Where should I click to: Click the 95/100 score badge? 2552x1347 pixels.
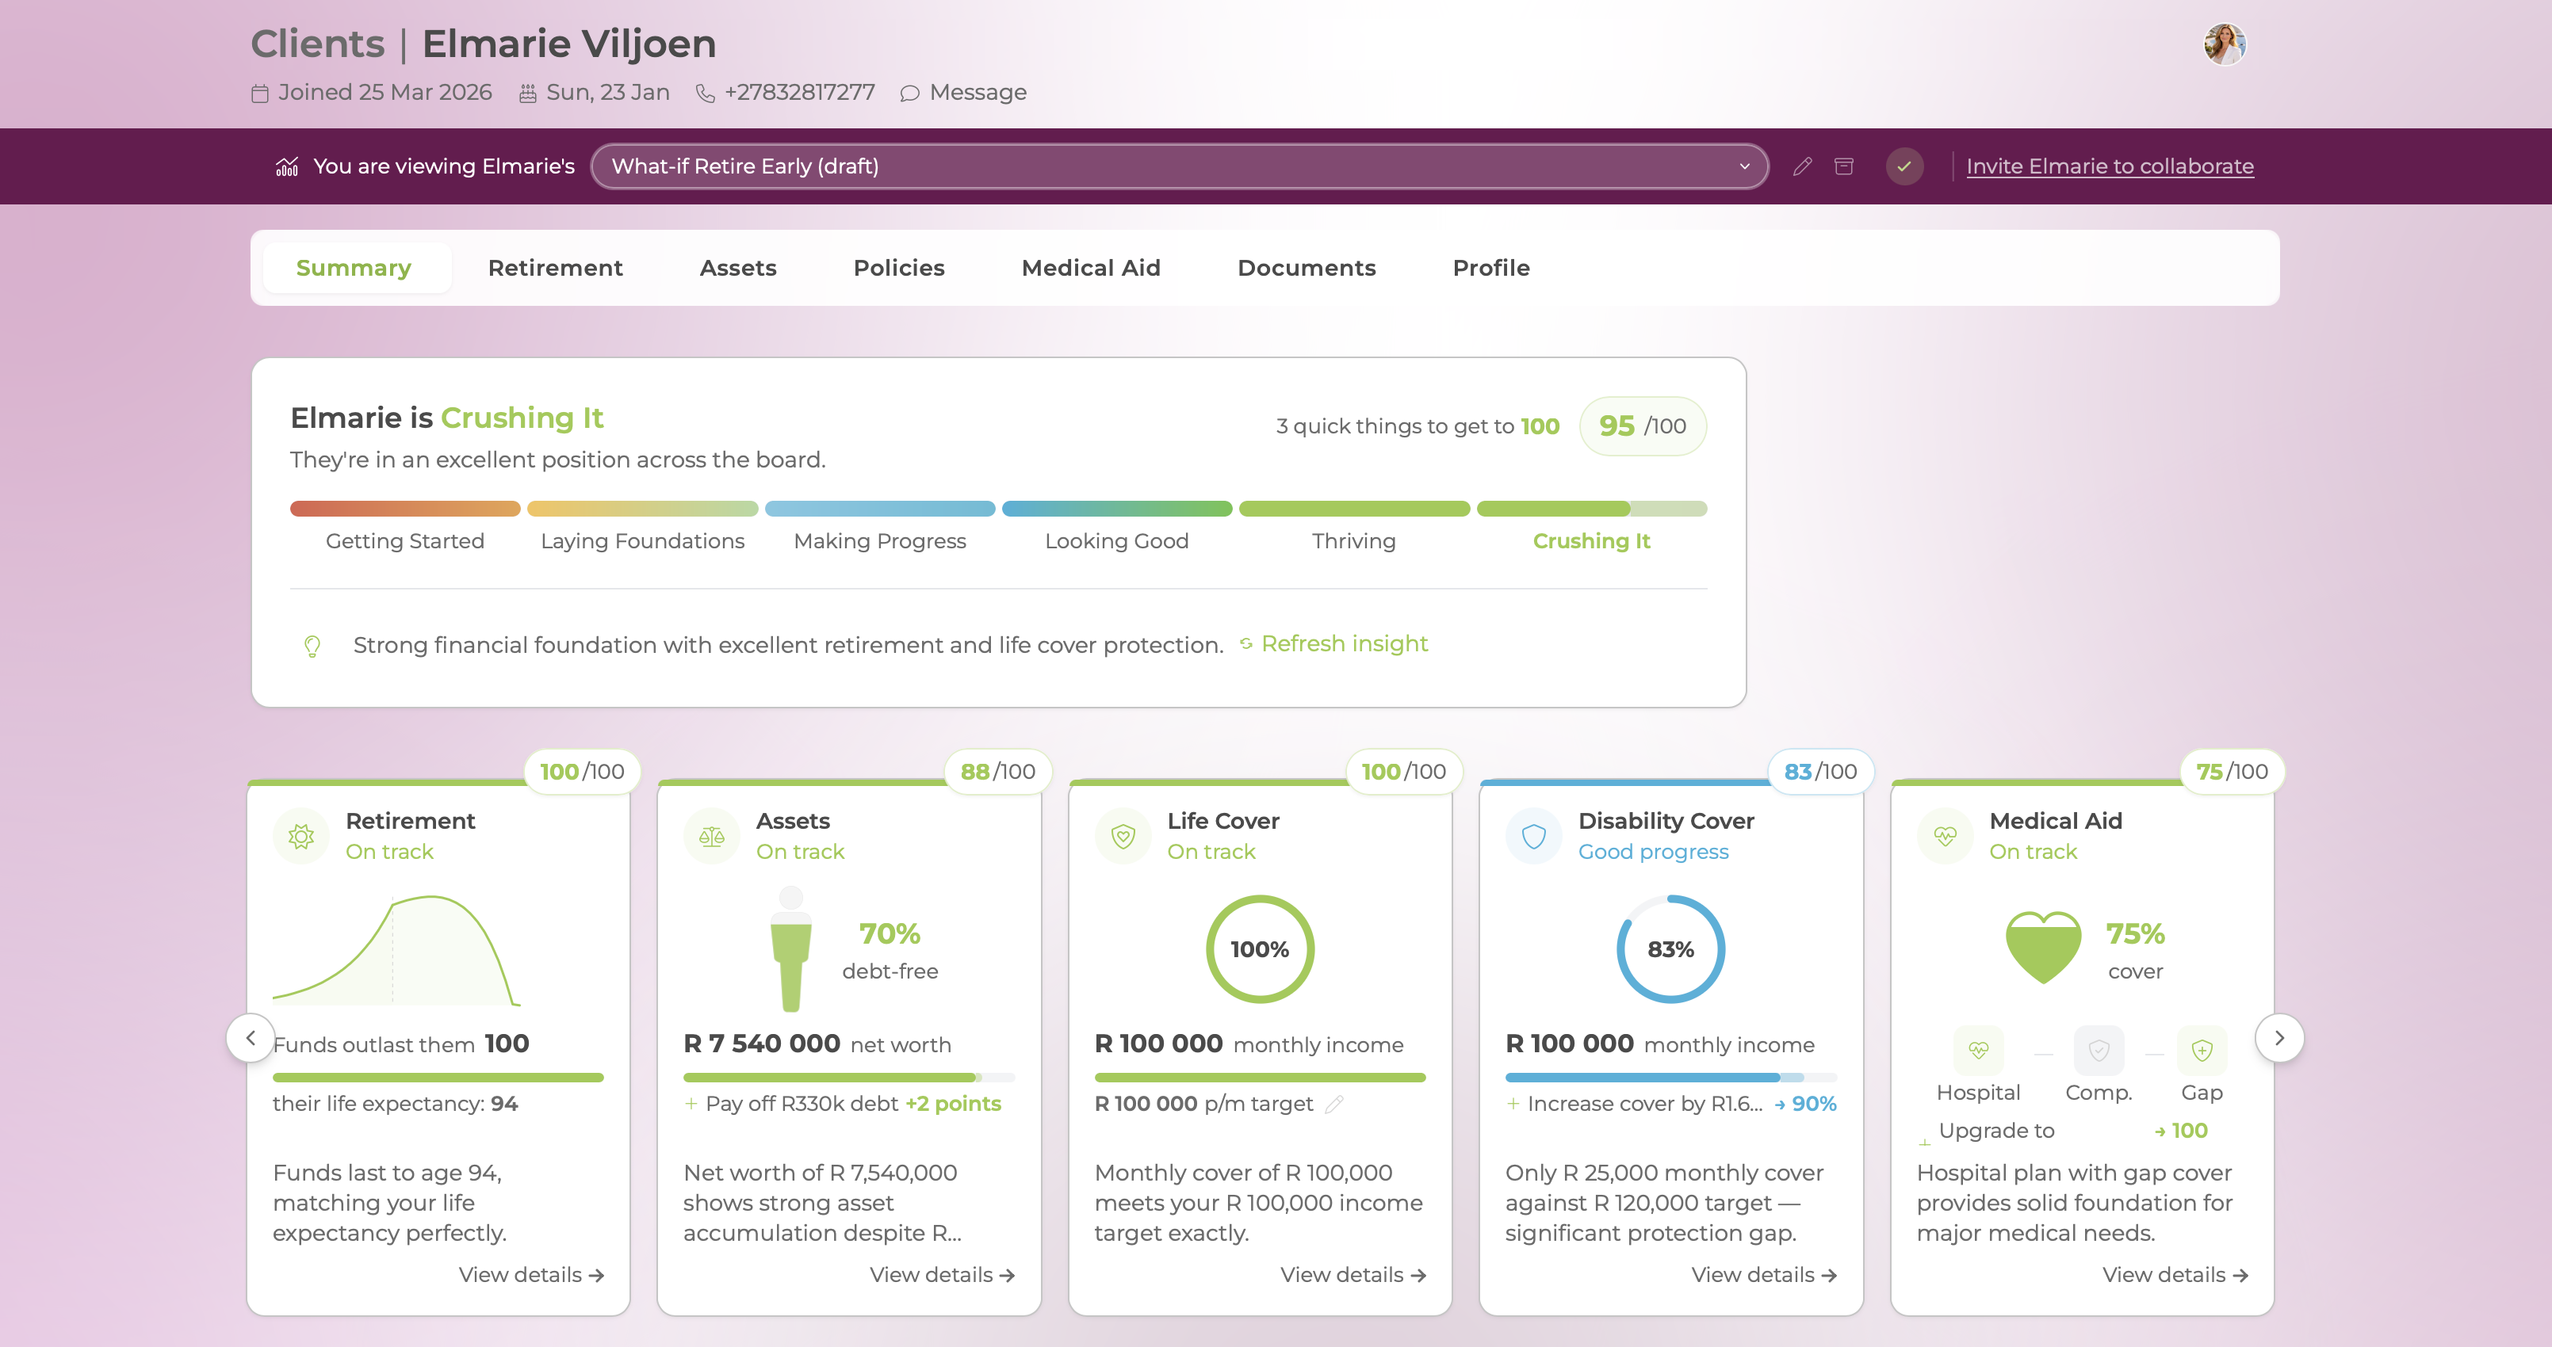[x=1643, y=426]
